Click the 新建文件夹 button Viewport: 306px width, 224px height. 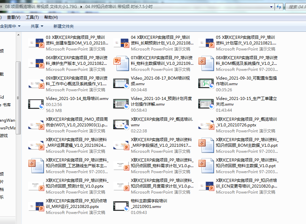tap(64, 26)
